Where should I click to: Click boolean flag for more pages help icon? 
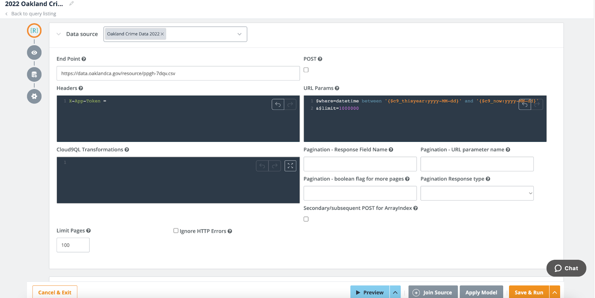pos(407,179)
